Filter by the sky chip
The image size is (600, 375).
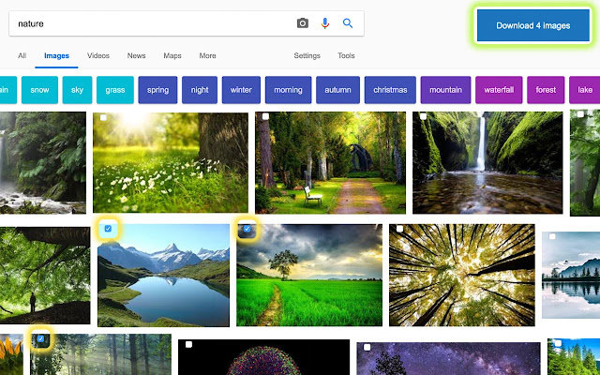pyautogui.click(x=77, y=90)
